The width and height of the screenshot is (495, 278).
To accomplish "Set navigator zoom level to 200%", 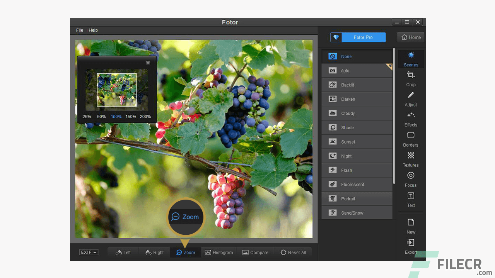I will (145, 116).
